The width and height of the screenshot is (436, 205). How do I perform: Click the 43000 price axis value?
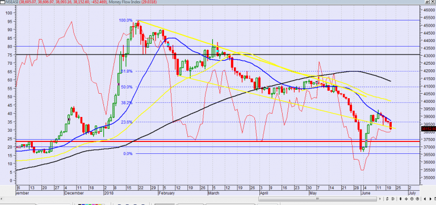coord(429,56)
